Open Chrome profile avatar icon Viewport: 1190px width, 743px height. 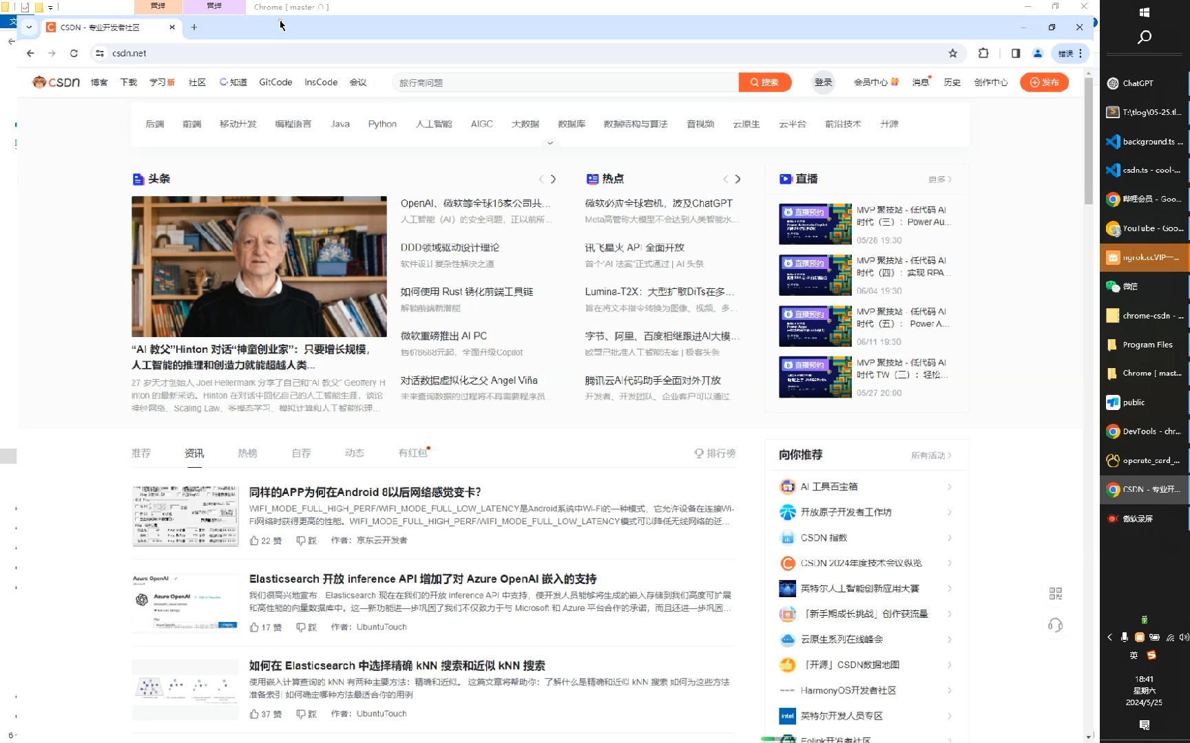[1038, 53]
